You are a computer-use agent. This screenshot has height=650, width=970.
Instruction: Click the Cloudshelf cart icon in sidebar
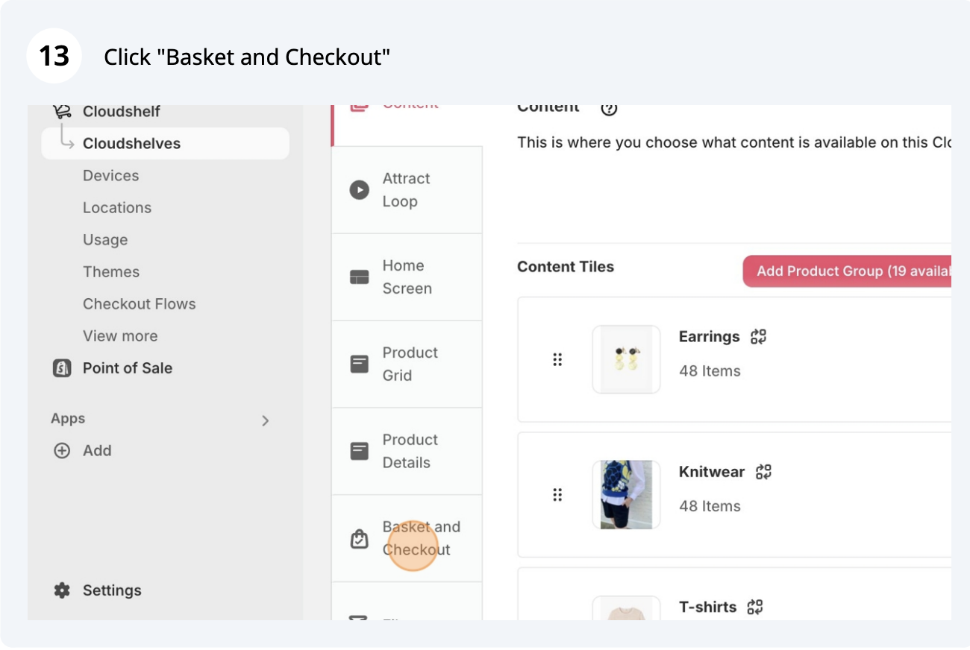(x=62, y=112)
